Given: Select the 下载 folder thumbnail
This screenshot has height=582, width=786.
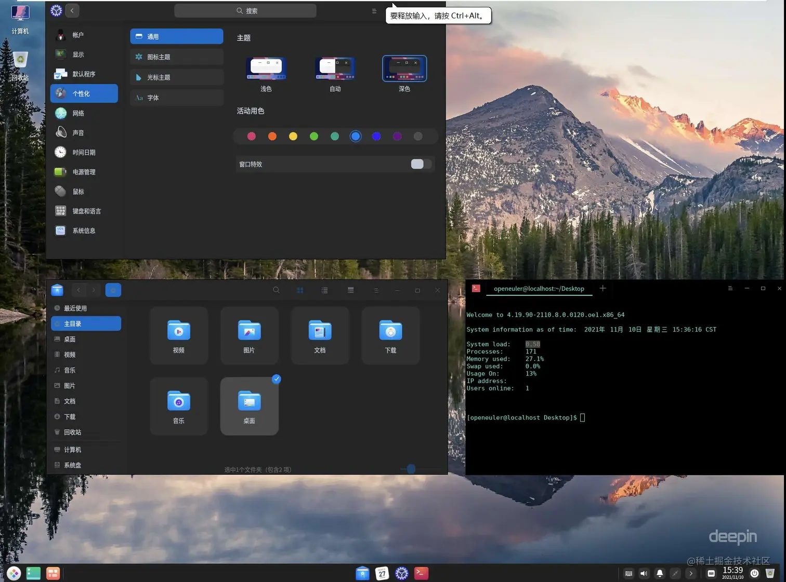Looking at the screenshot, I should (x=391, y=335).
